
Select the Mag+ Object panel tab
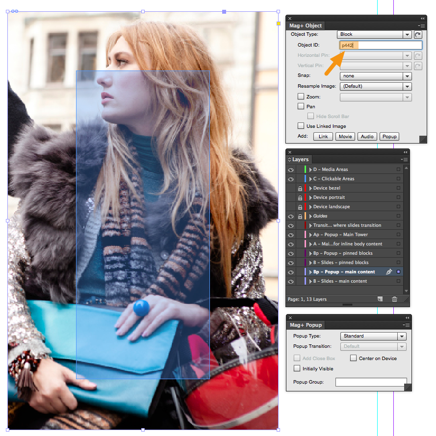306,25
